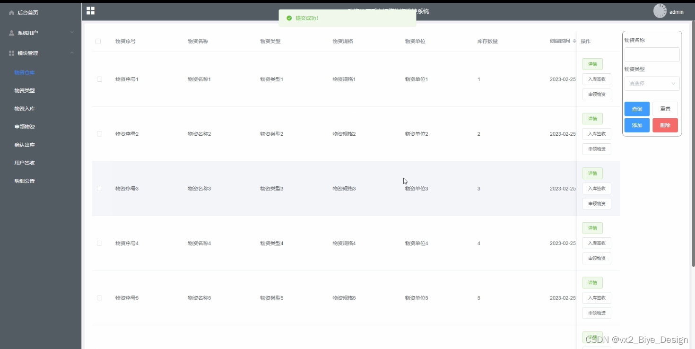Click the 库存数量 column header
Image resolution: width=695 pixels, height=349 pixels.
click(x=487, y=41)
